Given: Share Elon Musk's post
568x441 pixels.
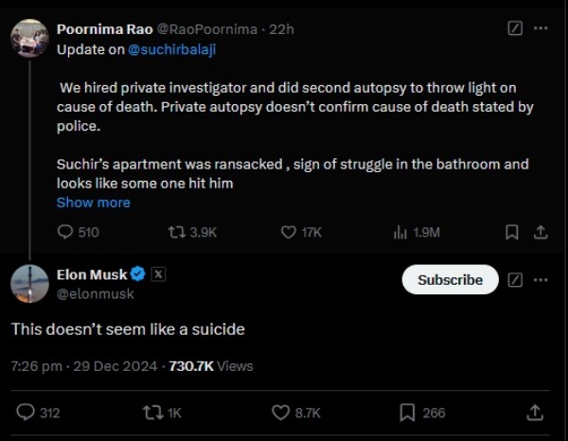Looking at the screenshot, I should pos(535,412).
